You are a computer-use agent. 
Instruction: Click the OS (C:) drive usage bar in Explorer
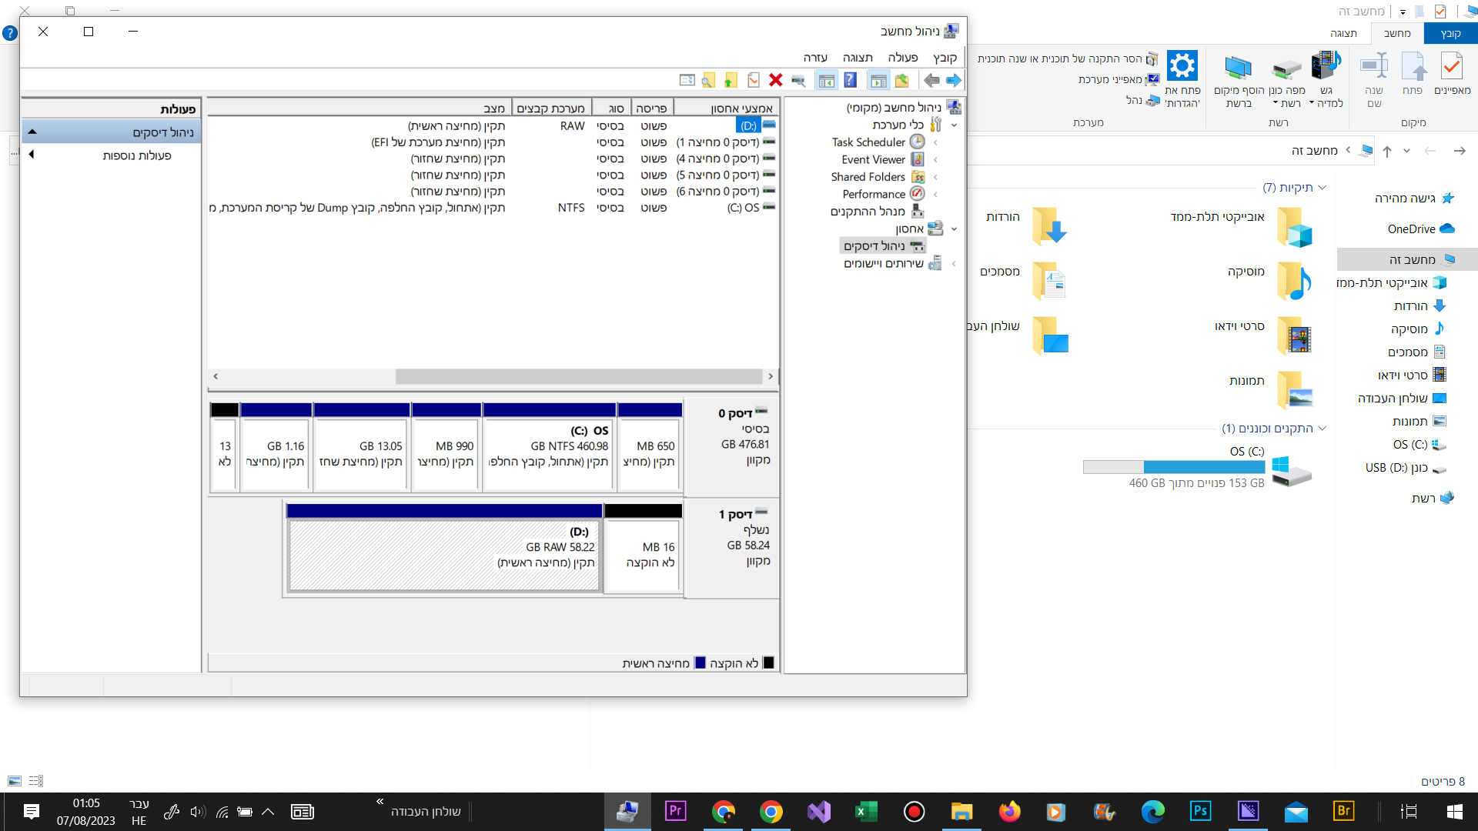[1174, 467]
